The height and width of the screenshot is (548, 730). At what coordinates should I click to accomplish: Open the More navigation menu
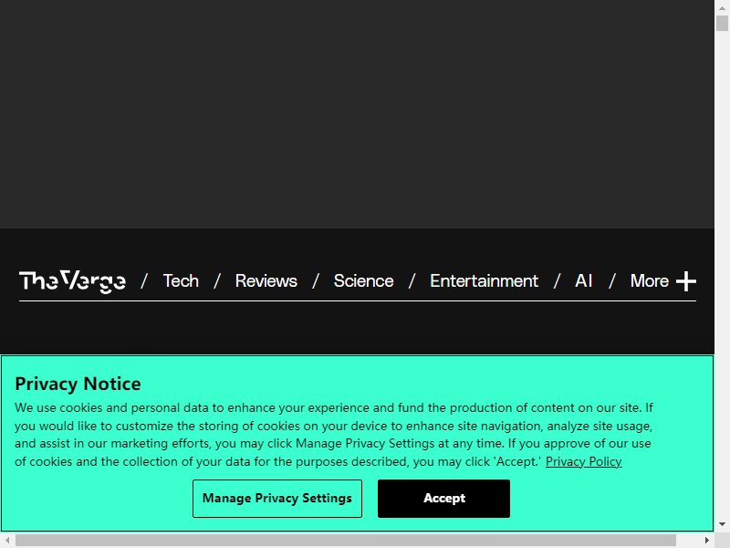[650, 281]
